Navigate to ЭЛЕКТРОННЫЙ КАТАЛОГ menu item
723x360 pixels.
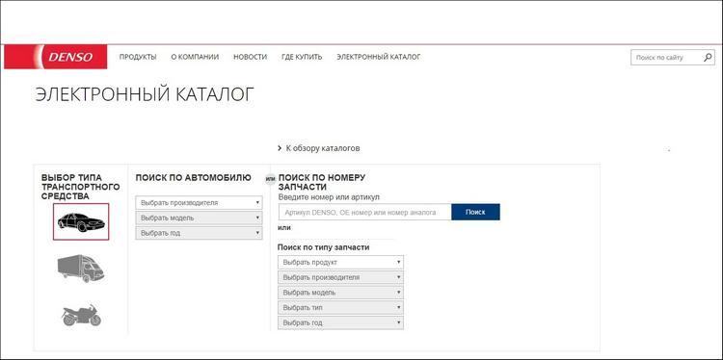[379, 57]
